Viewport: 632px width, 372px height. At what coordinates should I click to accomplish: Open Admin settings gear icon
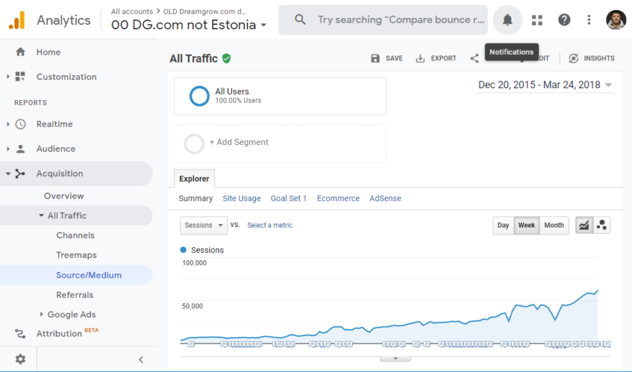(20, 359)
